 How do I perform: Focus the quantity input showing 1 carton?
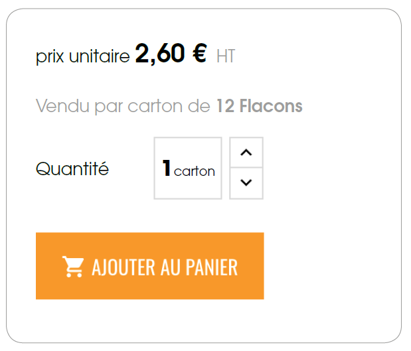(x=188, y=168)
